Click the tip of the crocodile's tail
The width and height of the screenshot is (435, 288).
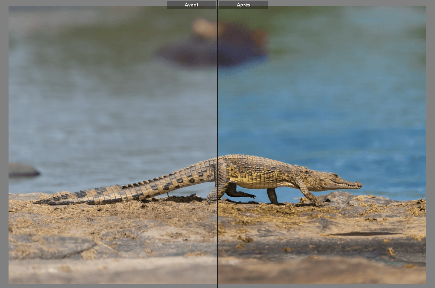pyautogui.click(x=36, y=202)
